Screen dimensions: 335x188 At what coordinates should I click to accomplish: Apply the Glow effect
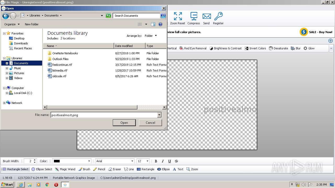pos(309,48)
